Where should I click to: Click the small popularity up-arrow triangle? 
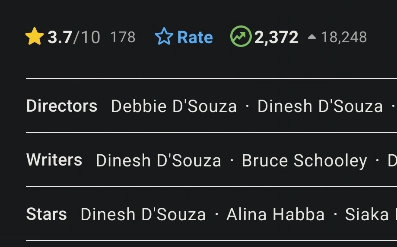(312, 38)
